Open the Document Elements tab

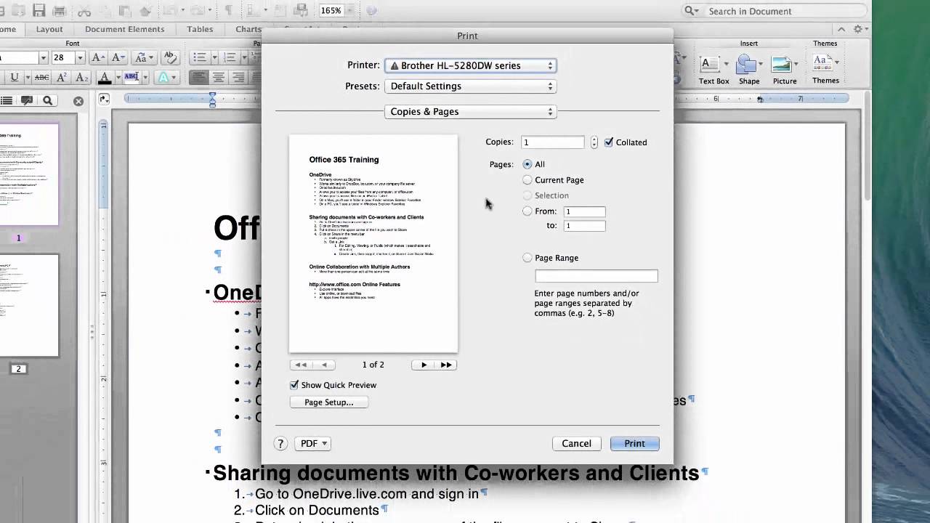click(x=124, y=29)
